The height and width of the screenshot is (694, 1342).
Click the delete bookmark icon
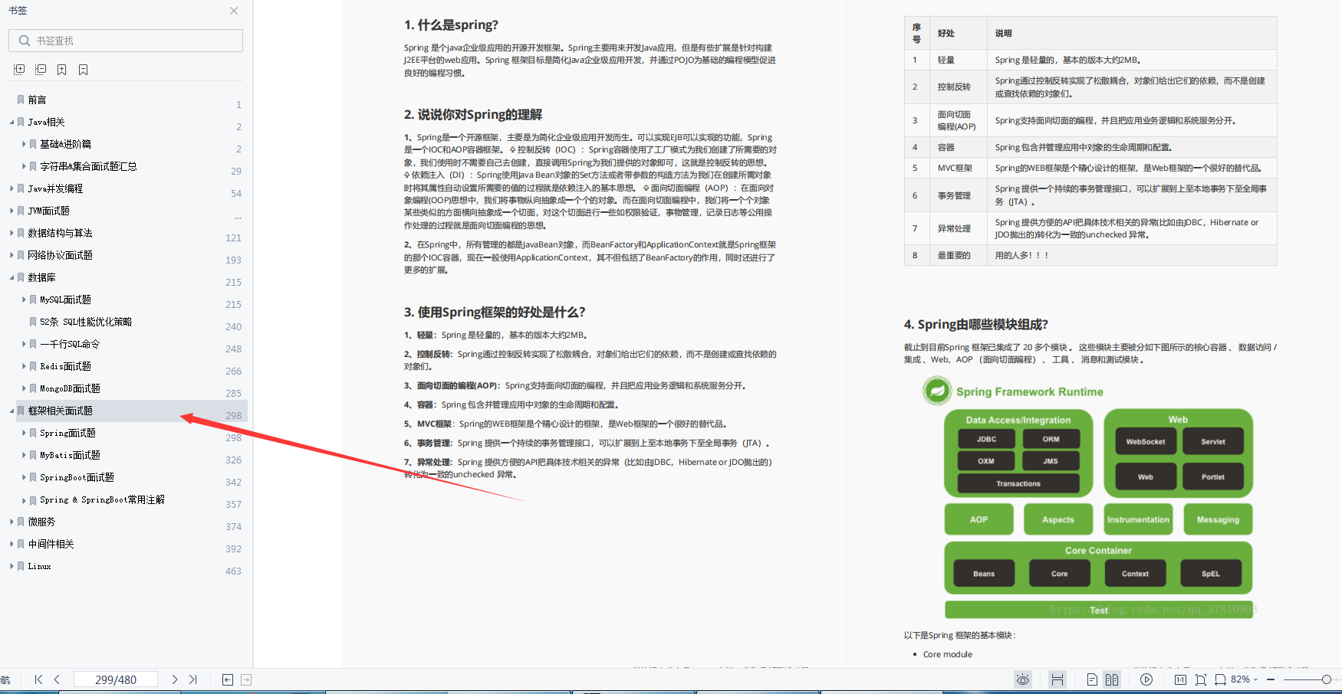84,70
